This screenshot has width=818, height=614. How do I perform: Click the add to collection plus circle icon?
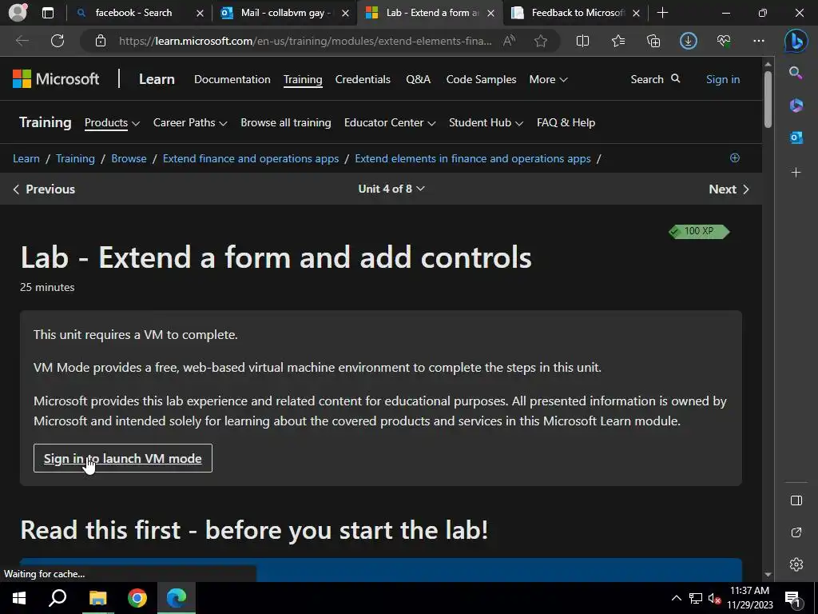tap(735, 157)
